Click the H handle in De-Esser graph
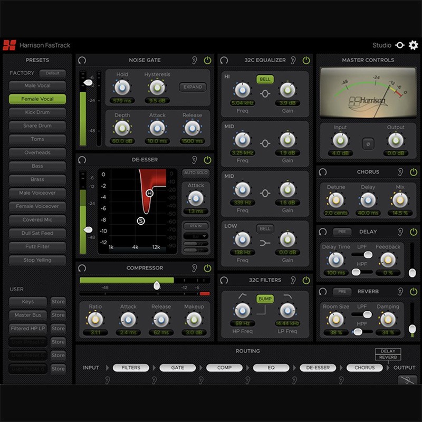Viewport: 422px width, 422px height. pyautogui.click(x=149, y=193)
